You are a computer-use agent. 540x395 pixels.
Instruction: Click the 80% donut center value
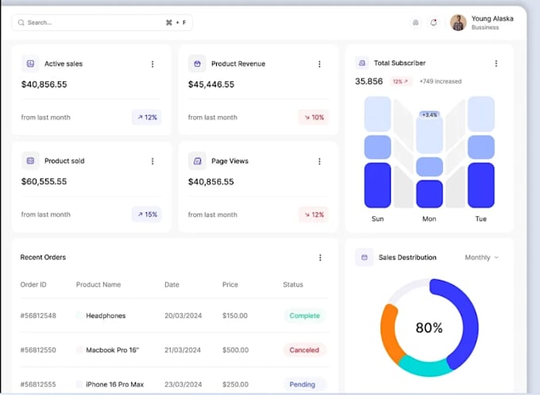click(429, 327)
